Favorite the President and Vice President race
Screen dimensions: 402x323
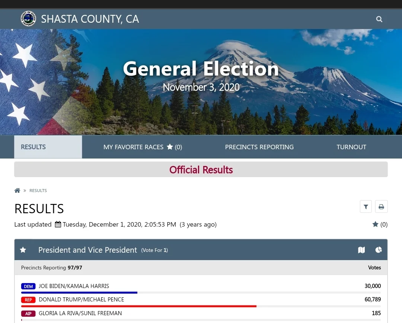coord(23,250)
